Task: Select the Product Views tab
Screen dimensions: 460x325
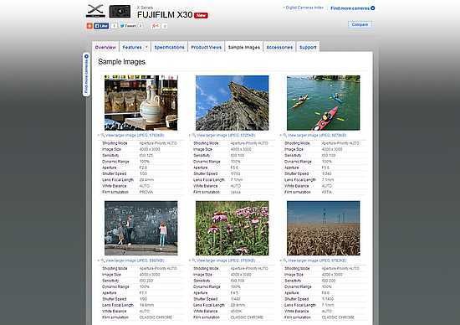Action: (x=207, y=47)
